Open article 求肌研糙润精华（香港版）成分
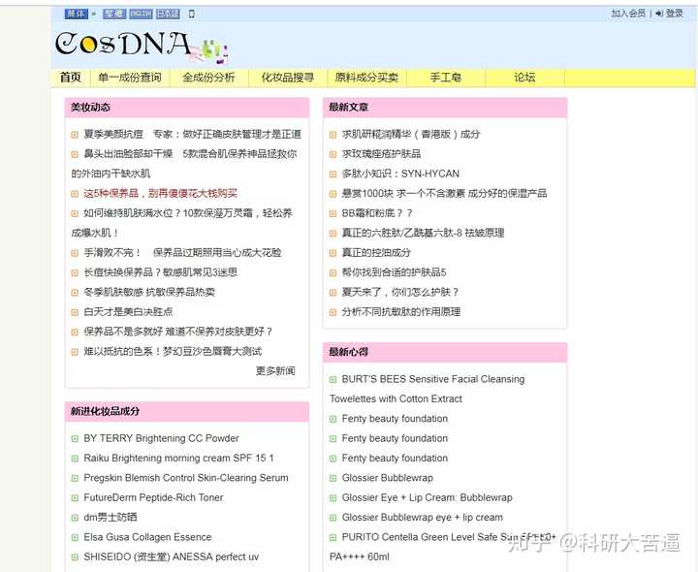 (x=411, y=134)
